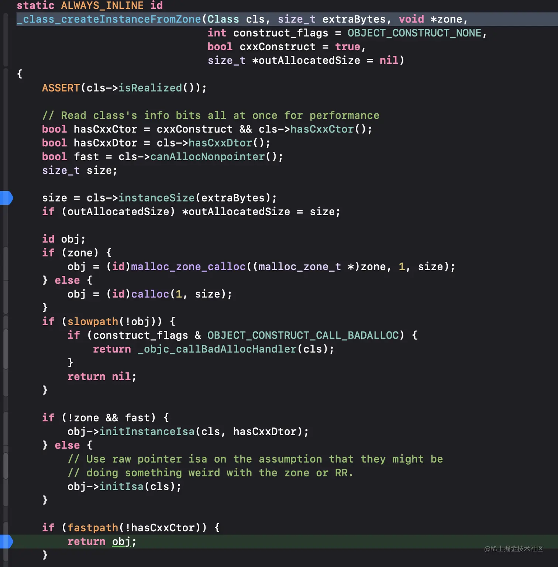558x567 pixels.
Task: Click the function name _class_createInstanceFromZone
Action: tap(109, 19)
